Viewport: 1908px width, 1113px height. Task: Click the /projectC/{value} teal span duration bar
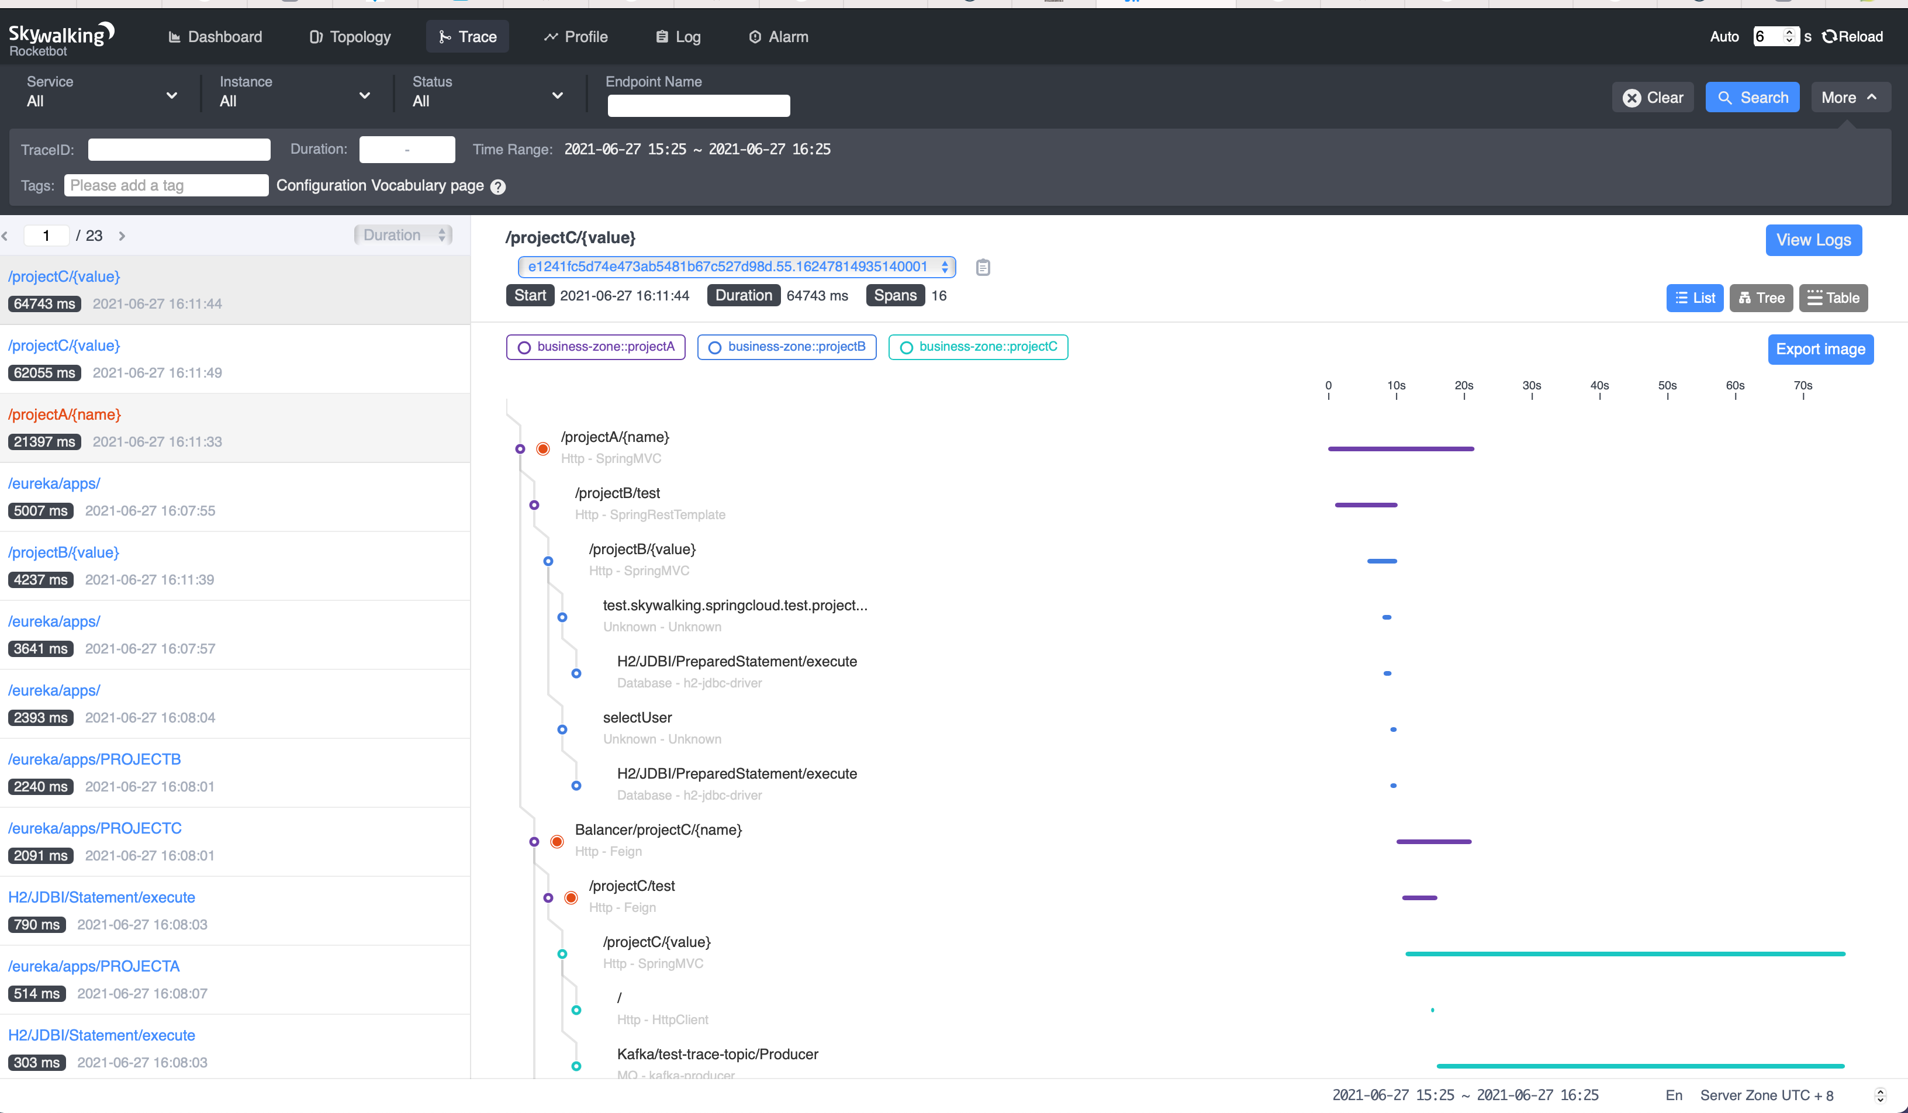pos(1625,954)
